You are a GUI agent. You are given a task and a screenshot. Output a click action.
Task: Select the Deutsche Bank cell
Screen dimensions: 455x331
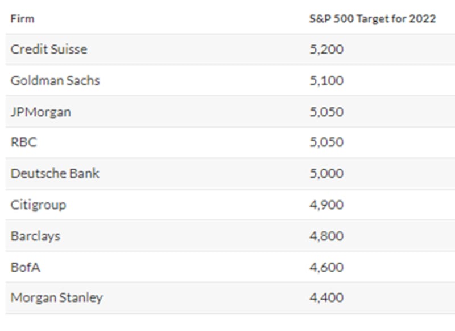tap(55, 173)
